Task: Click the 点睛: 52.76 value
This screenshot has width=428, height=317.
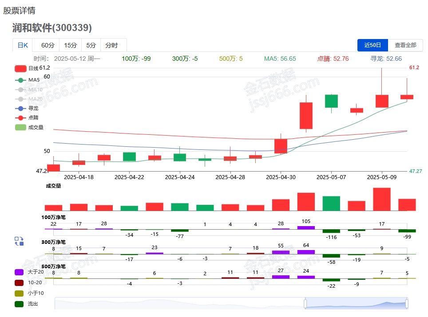Action: pos(333,59)
